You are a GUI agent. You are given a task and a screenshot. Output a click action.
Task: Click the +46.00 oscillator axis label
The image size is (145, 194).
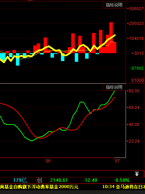coord(133,124)
